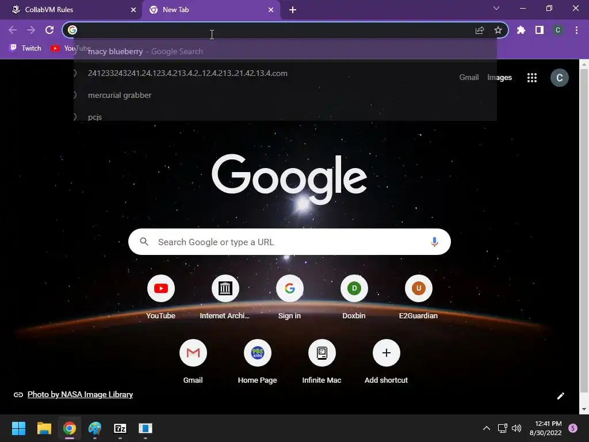Go back with the back arrow
This screenshot has width=589, height=442.
(13, 30)
